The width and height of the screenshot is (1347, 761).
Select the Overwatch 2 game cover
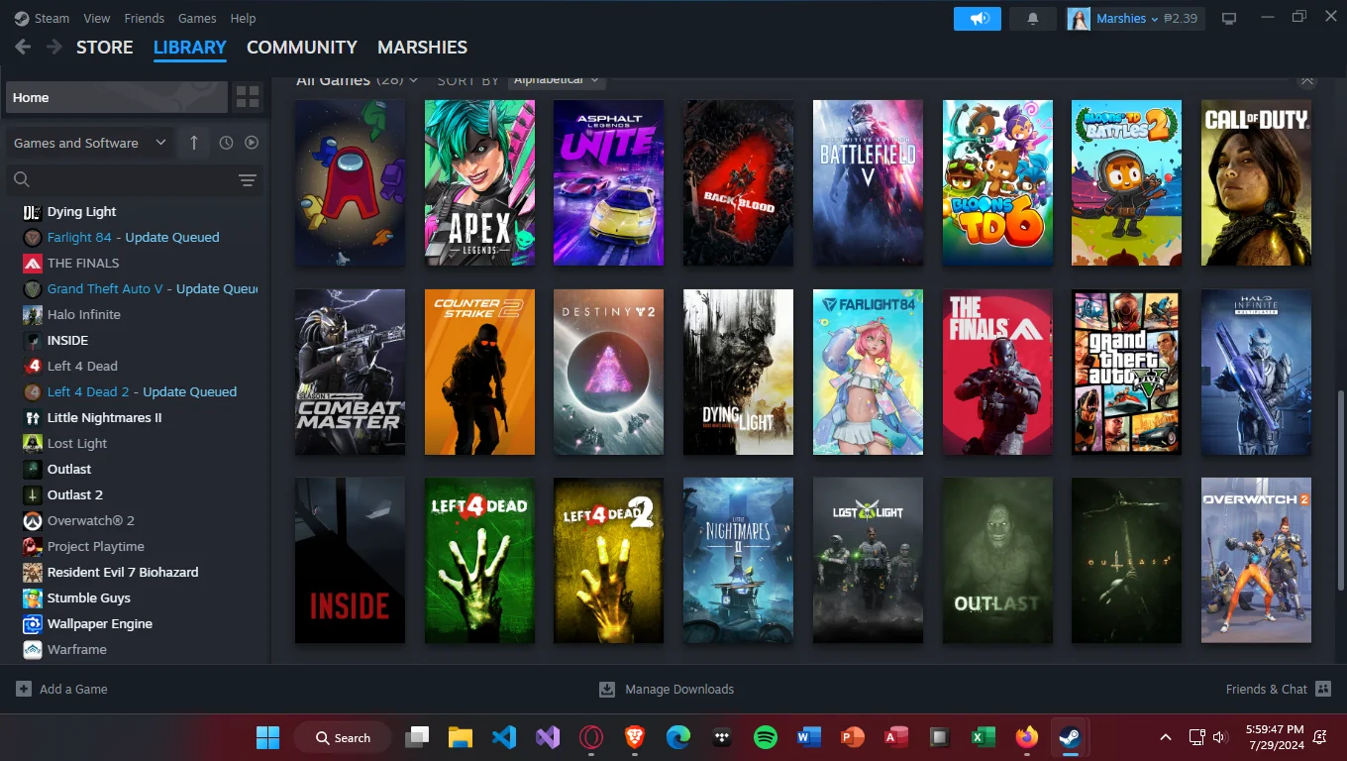click(x=1256, y=560)
